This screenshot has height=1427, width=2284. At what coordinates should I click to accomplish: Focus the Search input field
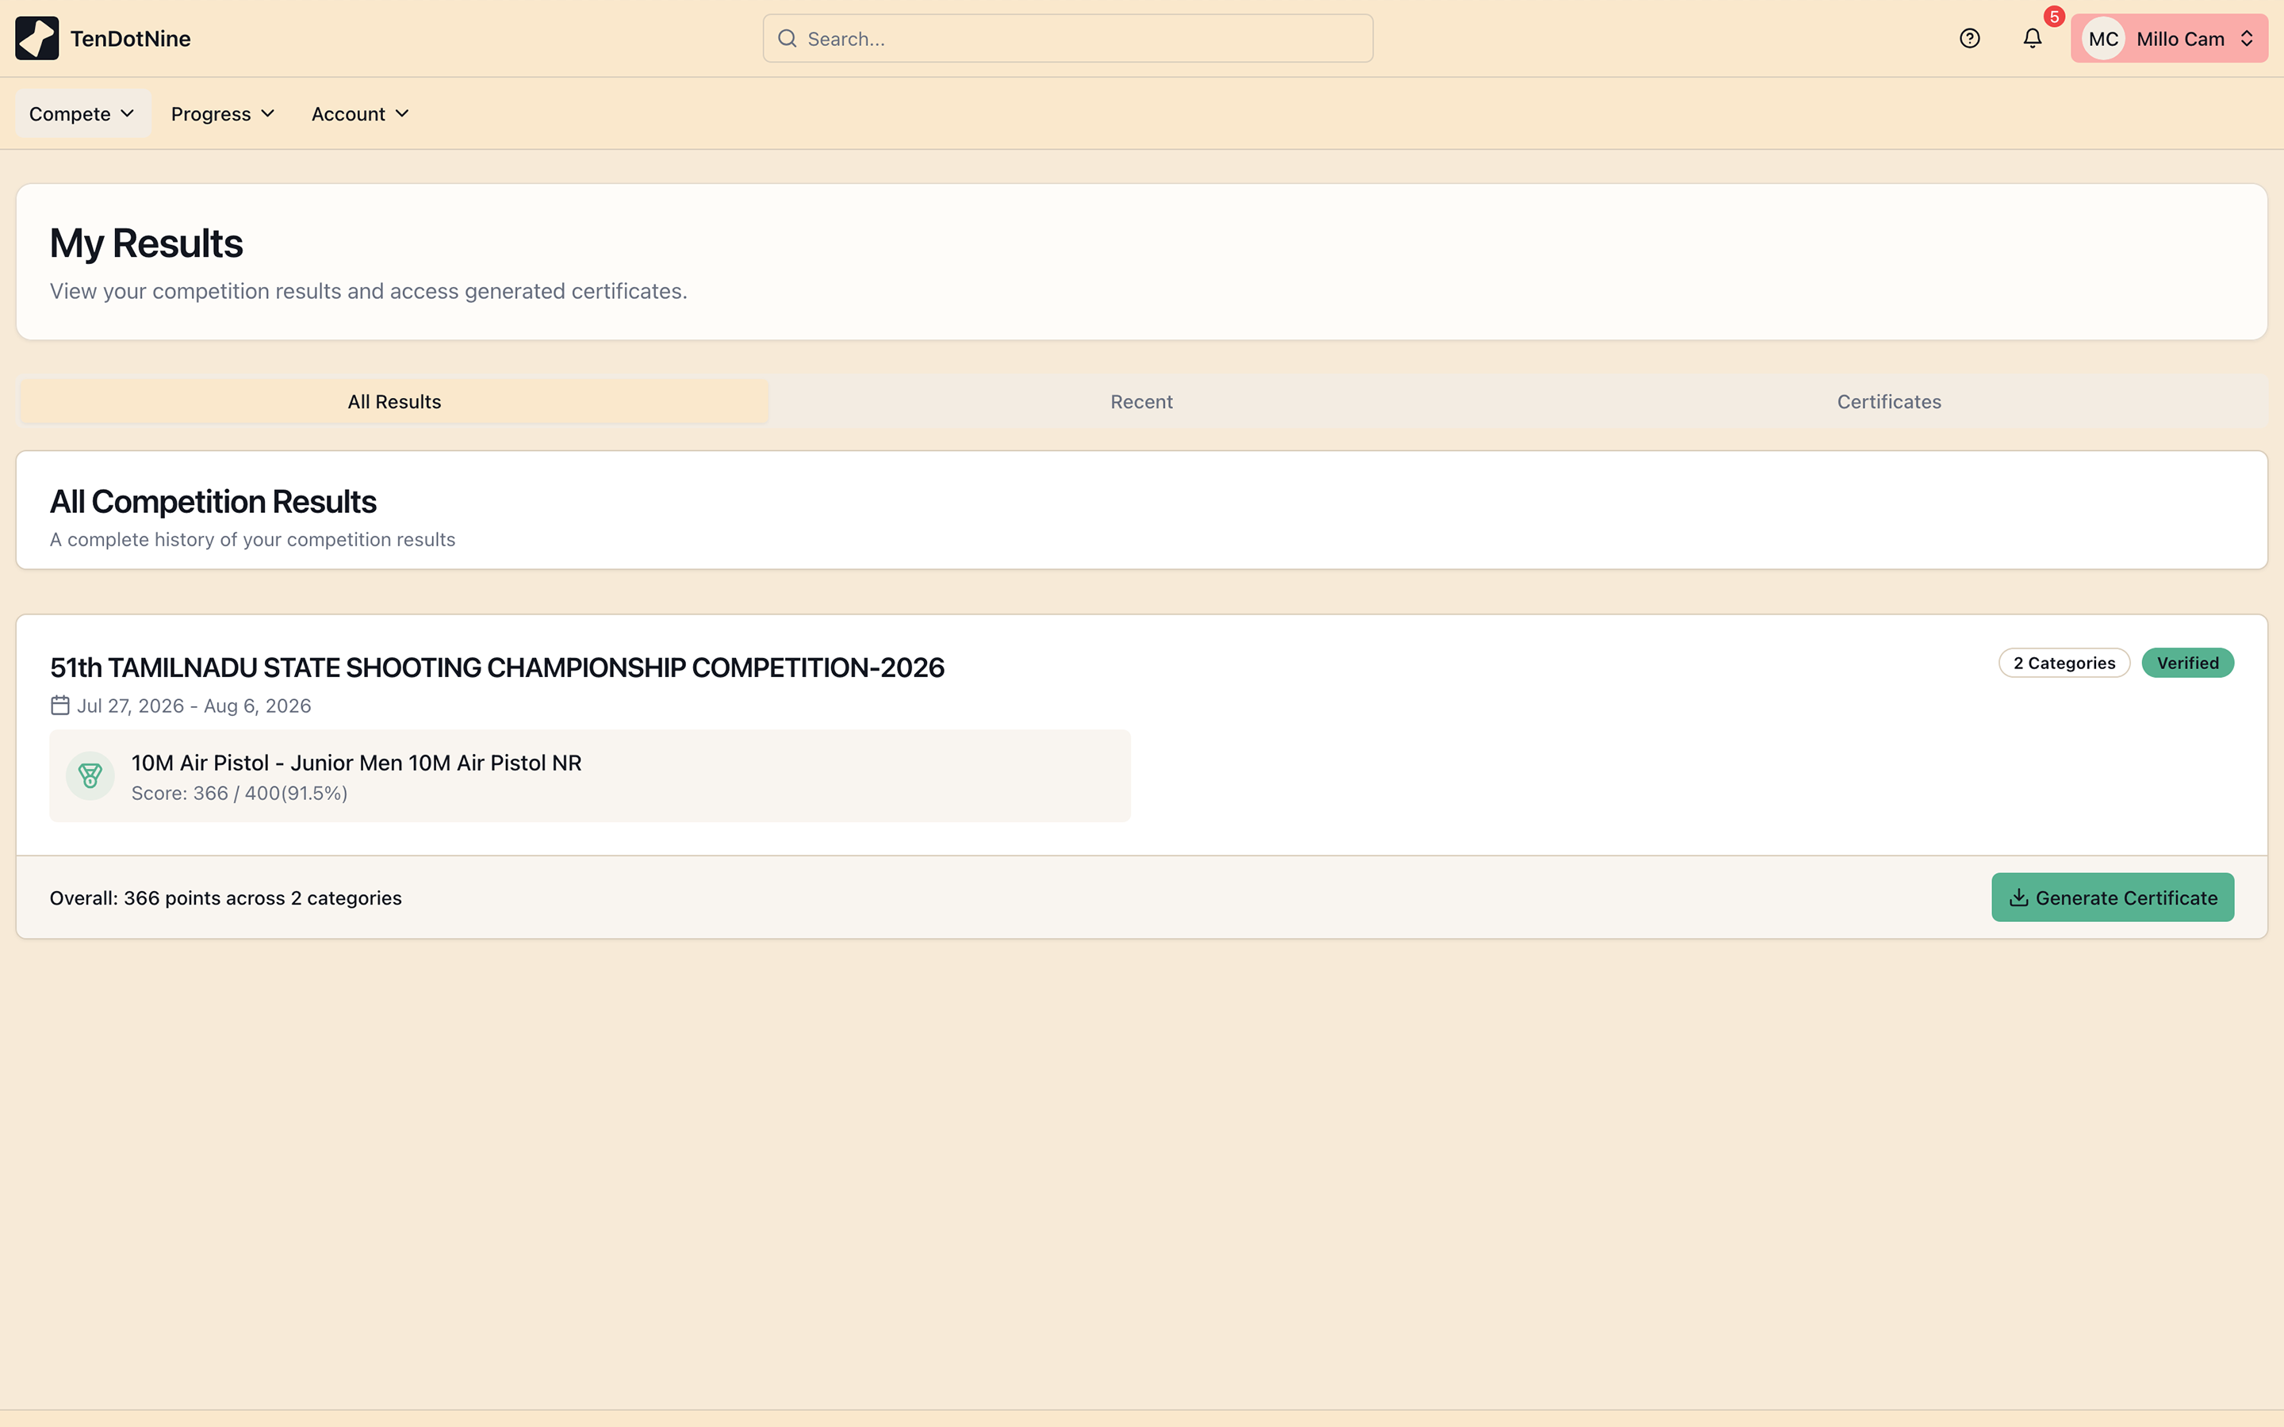point(1067,39)
